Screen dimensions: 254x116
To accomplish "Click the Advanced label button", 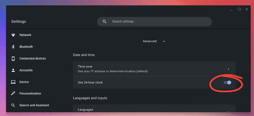I will pyautogui.click(x=150, y=41).
